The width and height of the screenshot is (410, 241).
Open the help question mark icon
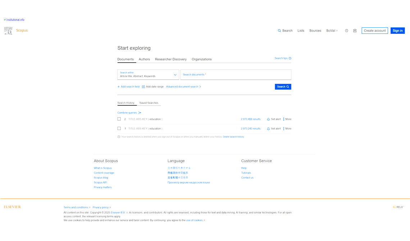346,31
